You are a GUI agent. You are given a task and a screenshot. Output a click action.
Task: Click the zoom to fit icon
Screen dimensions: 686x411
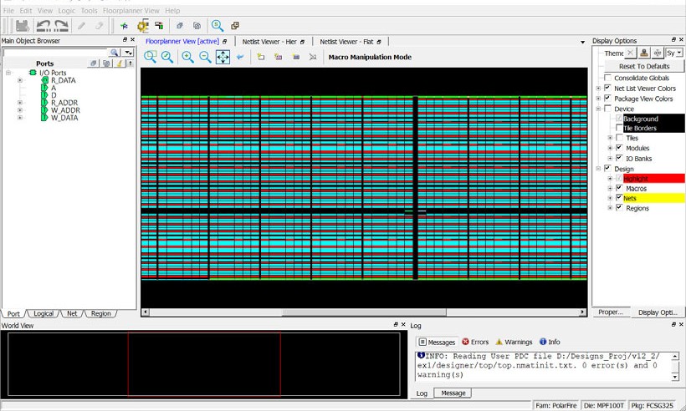[151, 57]
